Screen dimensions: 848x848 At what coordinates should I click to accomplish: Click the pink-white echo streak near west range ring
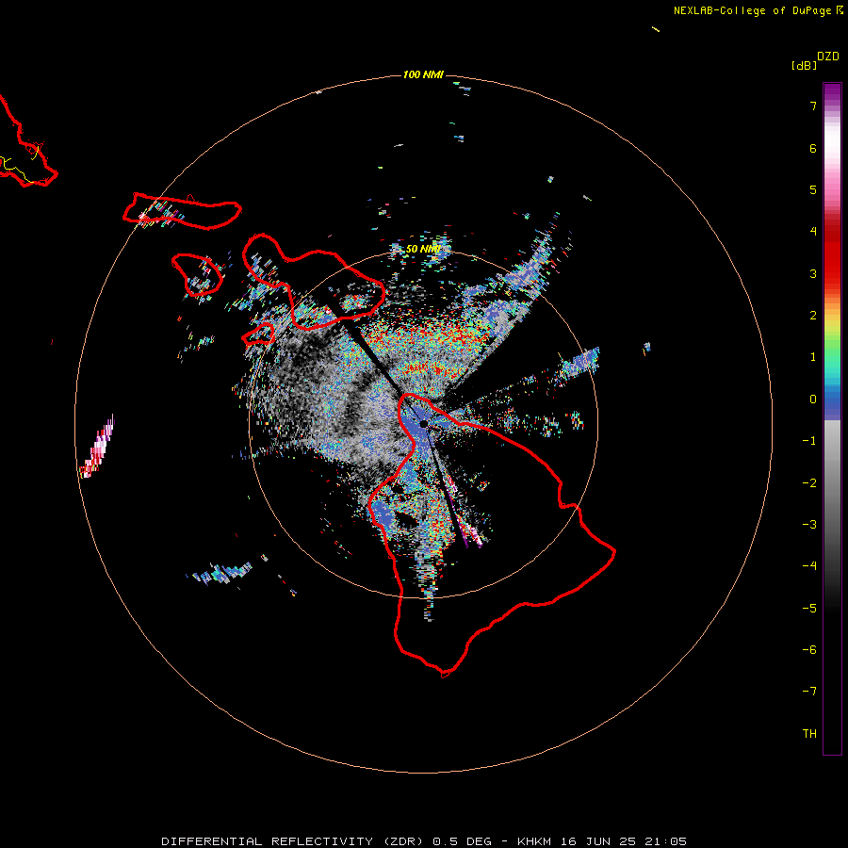98,448
